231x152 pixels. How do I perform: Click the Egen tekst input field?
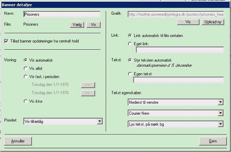178,80
